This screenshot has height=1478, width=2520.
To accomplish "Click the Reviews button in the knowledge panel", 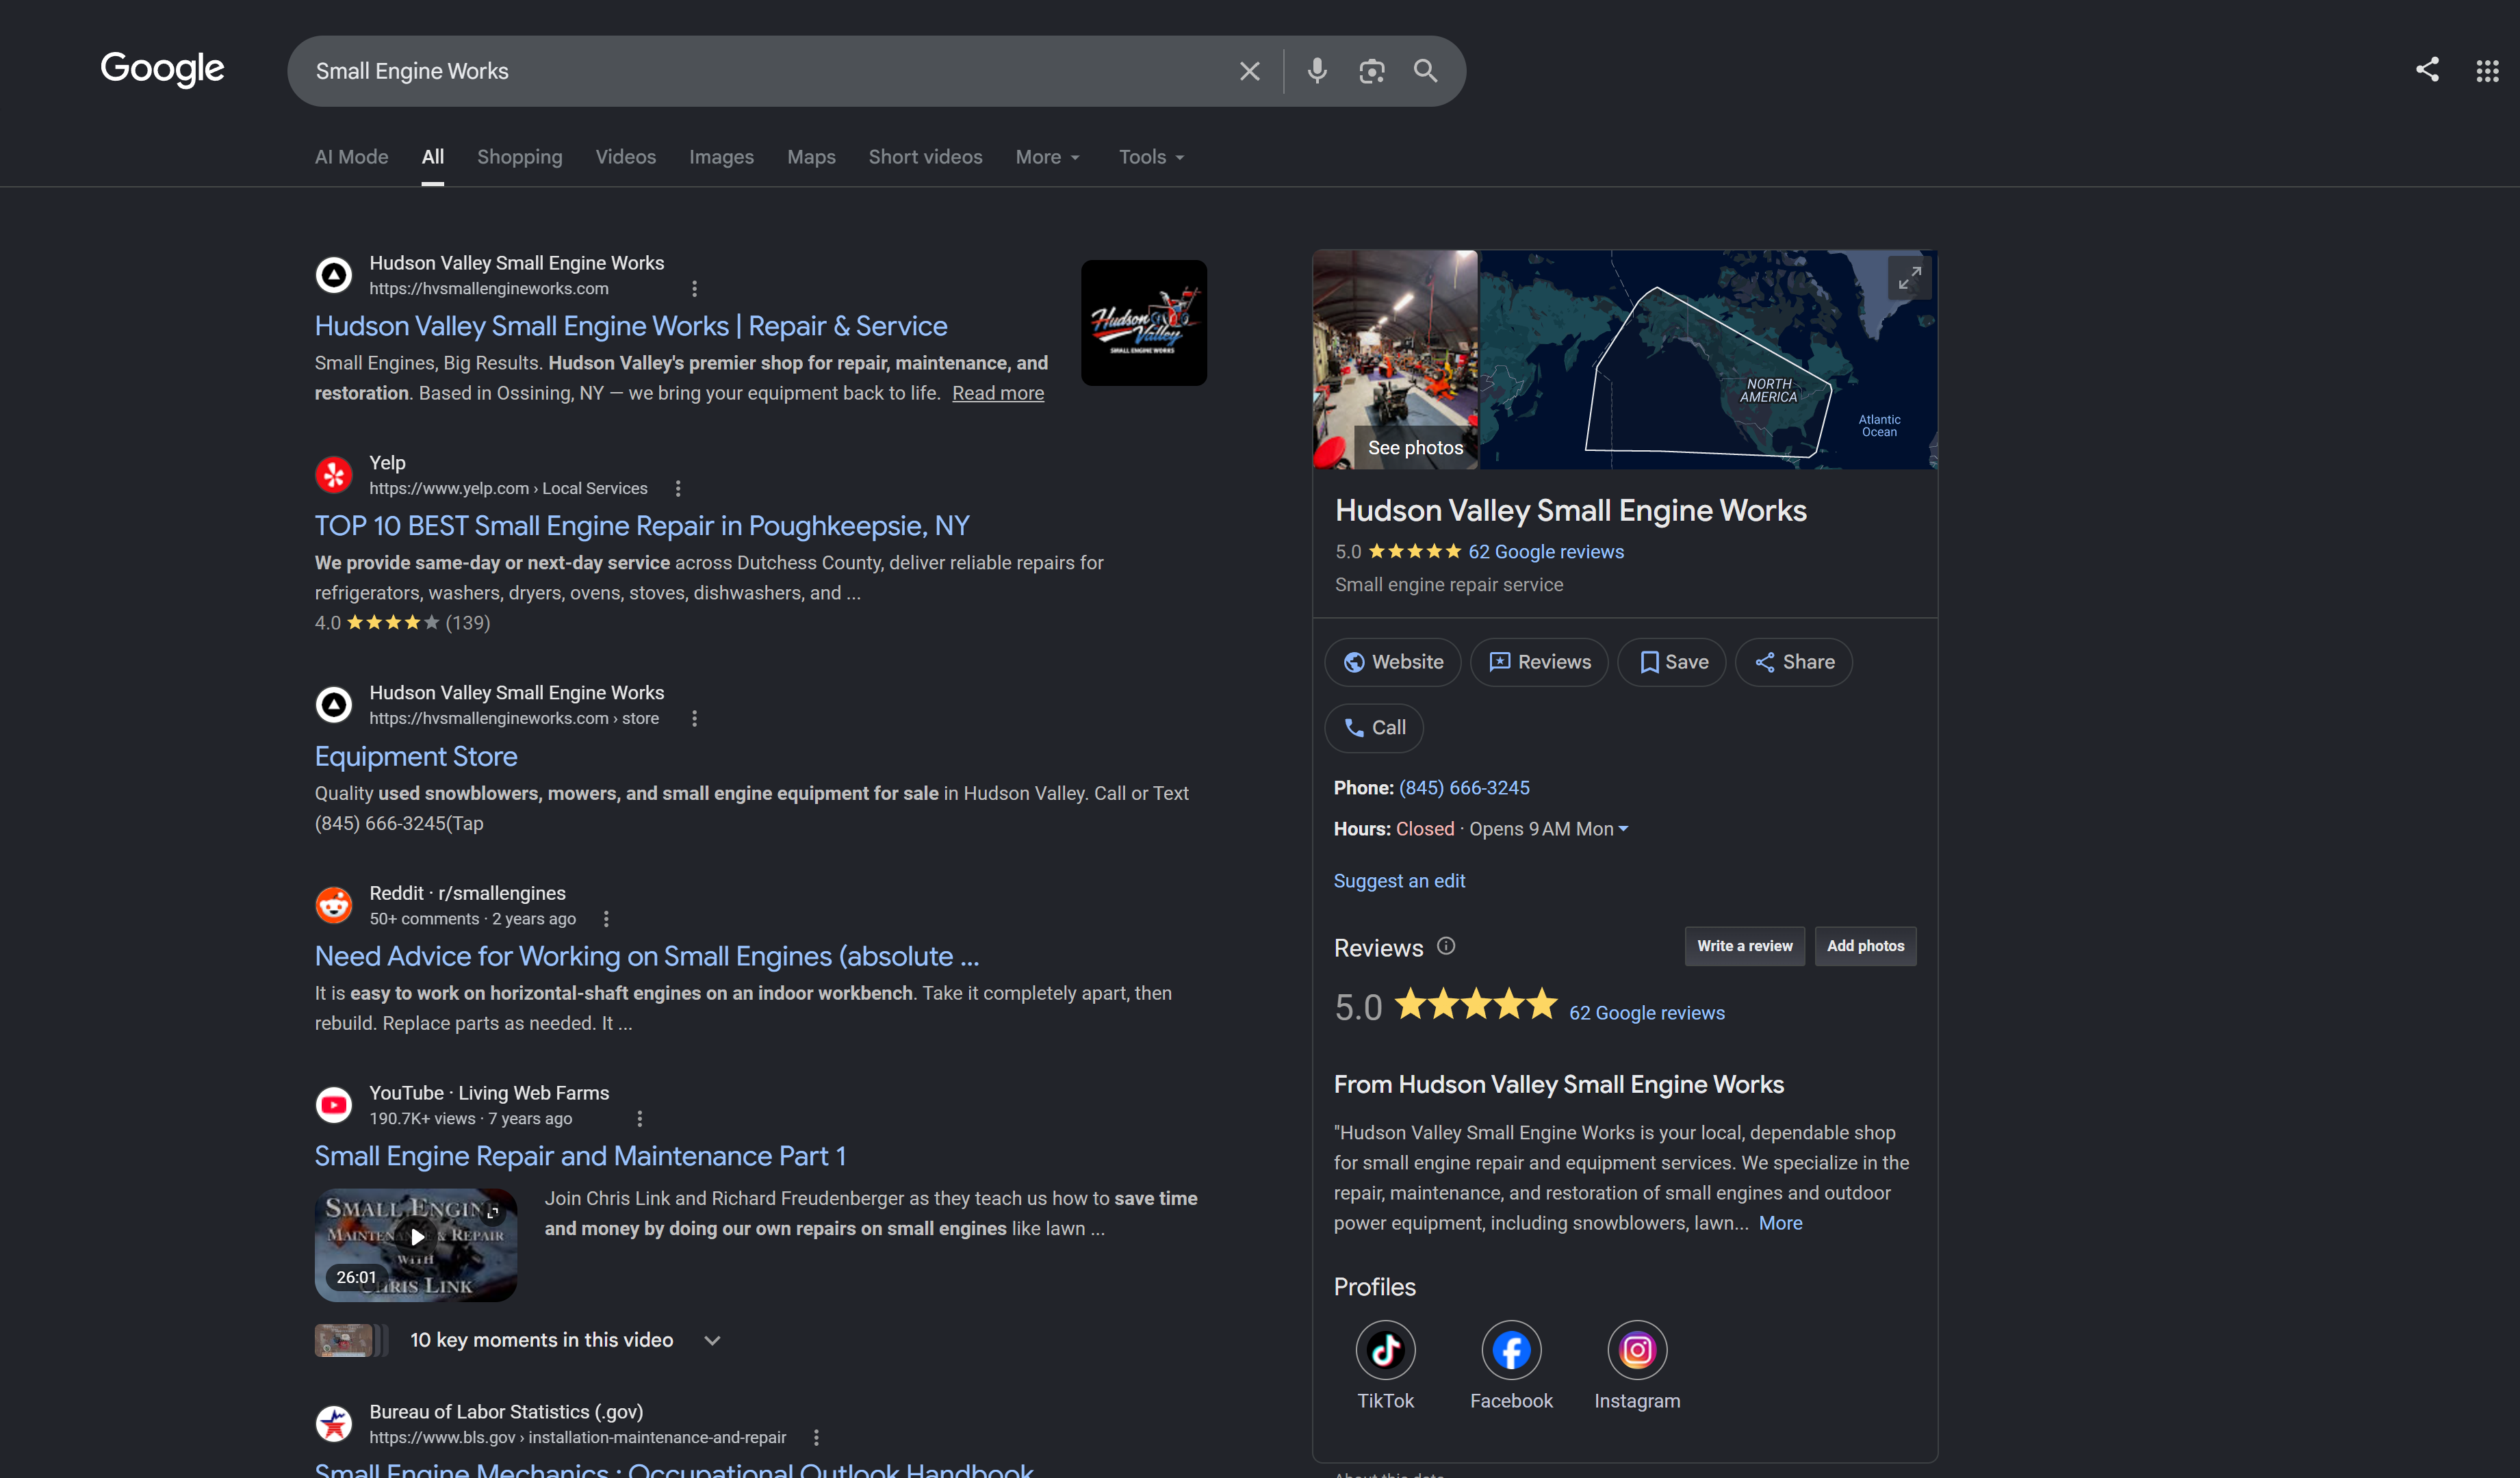I will click(1539, 662).
